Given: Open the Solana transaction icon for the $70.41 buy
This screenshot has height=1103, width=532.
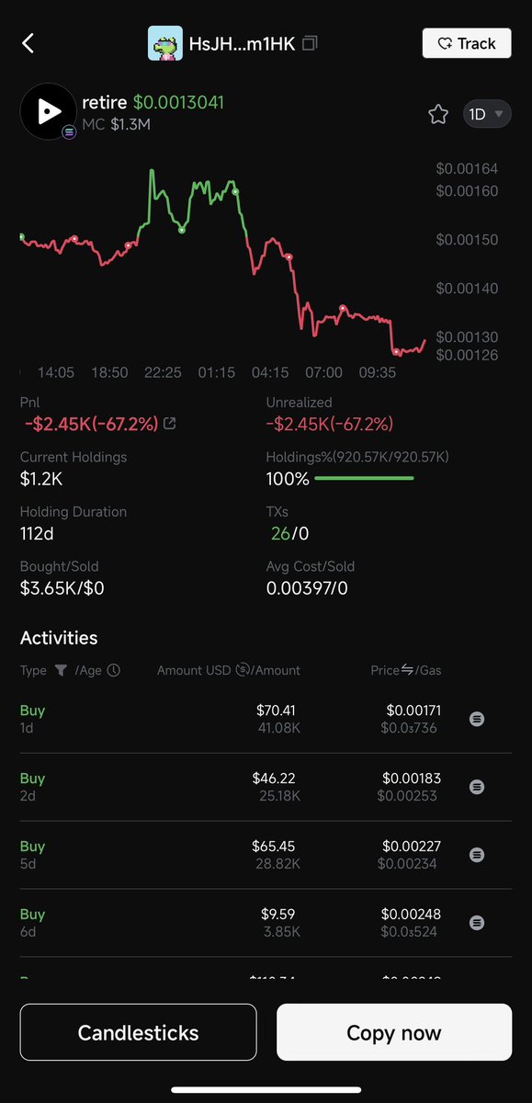Looking at the screenshot, I should click(477, 719).
